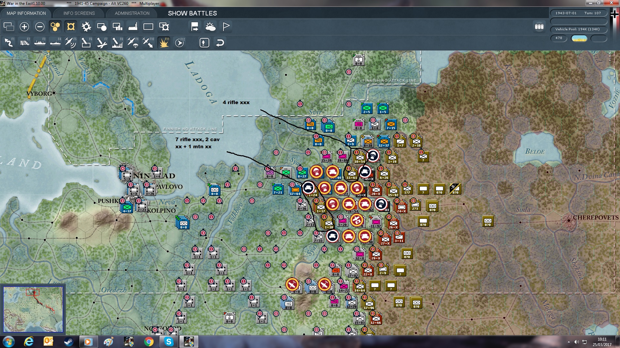The image size is (620, 348).
Task: Click the undo return arrow icon
Action: click(x=220, y=43)
